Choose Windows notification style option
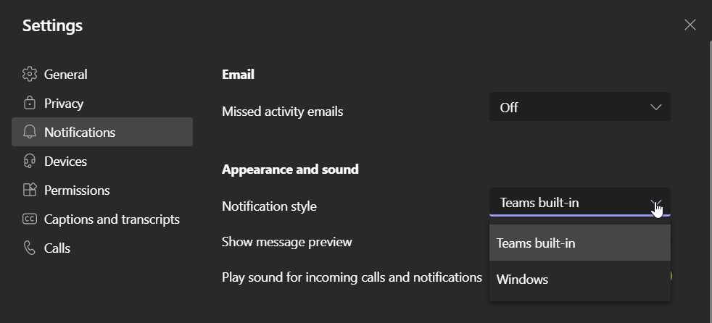This screenshot has height=323, width=712. coord(580,279)
